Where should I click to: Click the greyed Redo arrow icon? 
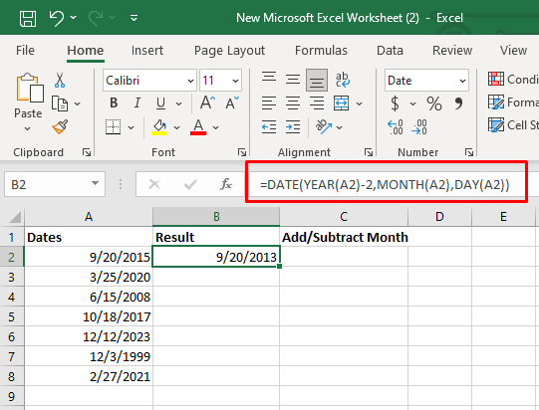coord(96,18)
